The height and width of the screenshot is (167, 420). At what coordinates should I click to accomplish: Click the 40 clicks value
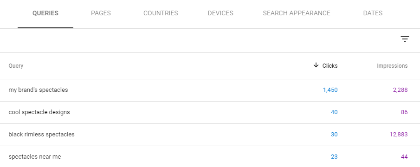click(x=334, y=112)
